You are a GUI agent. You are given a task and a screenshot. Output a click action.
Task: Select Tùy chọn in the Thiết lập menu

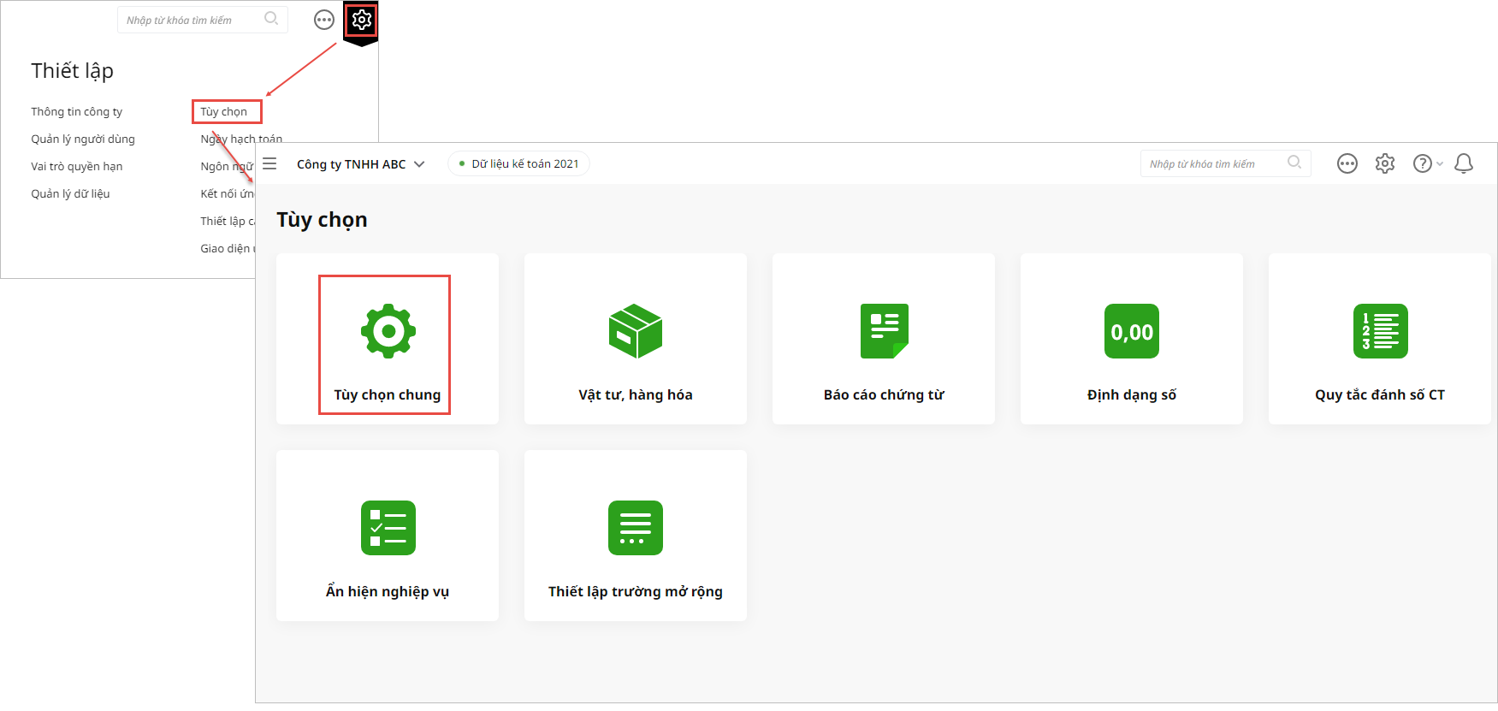coord(224,112)
